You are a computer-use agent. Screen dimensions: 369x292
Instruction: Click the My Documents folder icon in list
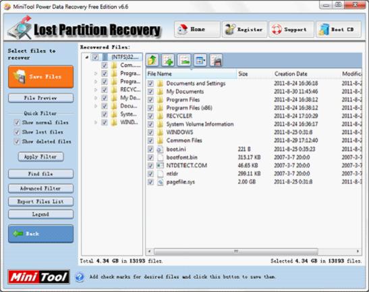click(160, 91)
